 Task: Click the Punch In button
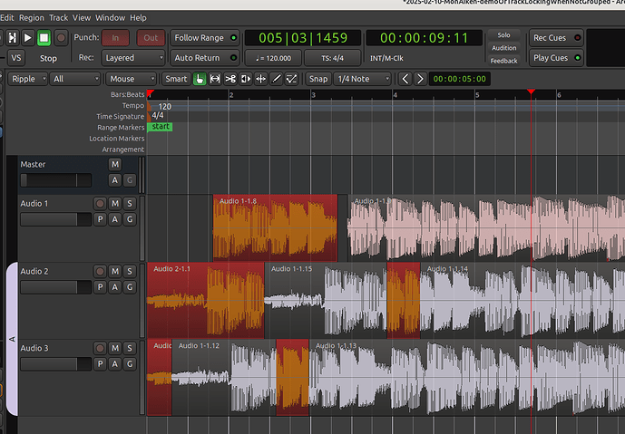pos(115,38)
